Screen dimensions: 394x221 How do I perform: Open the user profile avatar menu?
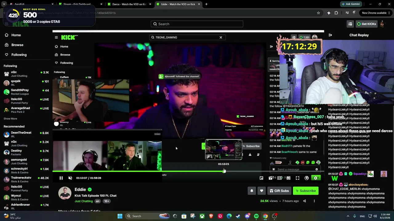tap(382, 24)
